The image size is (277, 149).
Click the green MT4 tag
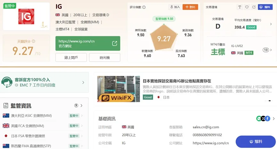pos(249,53)
